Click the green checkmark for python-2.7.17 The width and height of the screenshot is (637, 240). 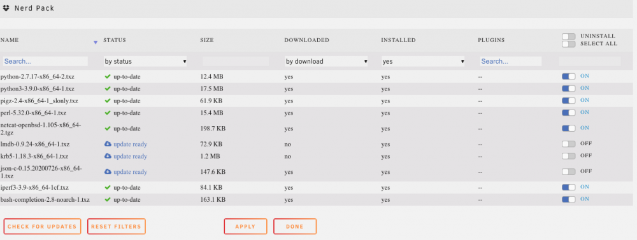point(108,76)
